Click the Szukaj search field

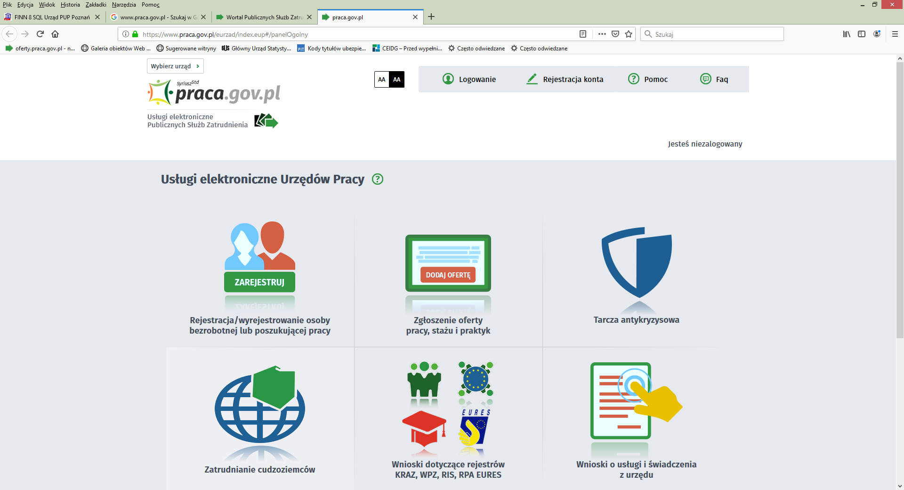tap(712, 34)
